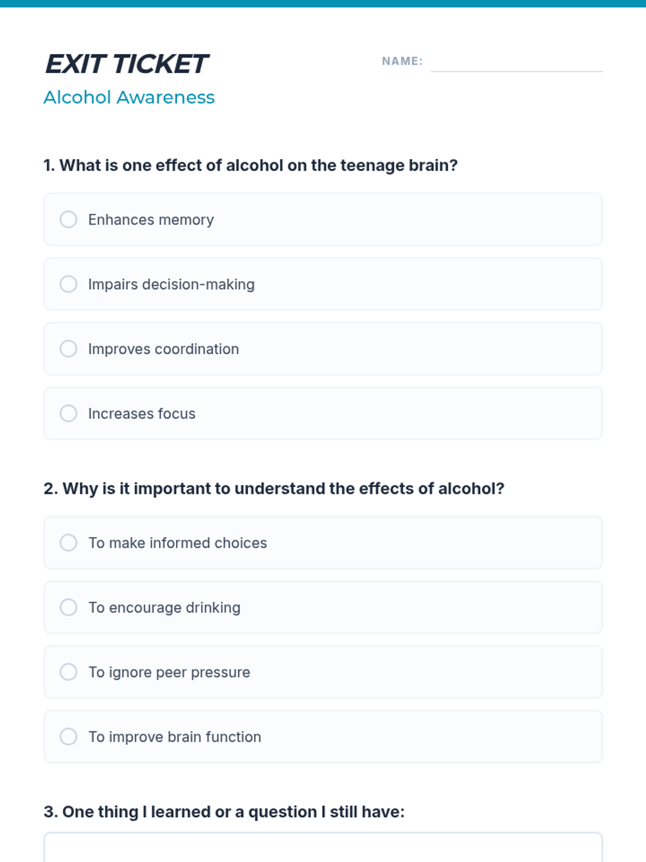646x862 pixels.
Task: Pick the 'Increases focus' radio button
Action: coord(68,413)
